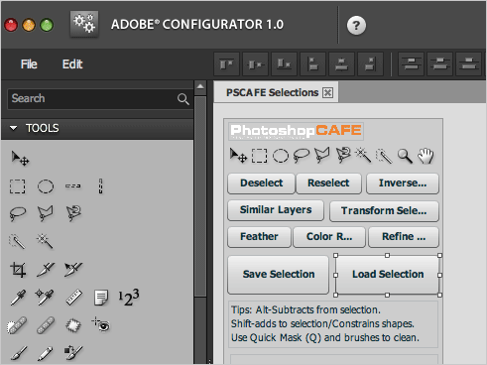Click the Color R... button
Viewport: 487px width, 365px height.
click(x=329, y=237)
